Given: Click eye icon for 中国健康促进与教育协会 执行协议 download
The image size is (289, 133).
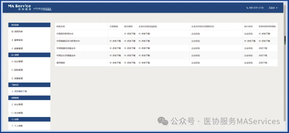Looking at the screenshot, I should 245,41.
